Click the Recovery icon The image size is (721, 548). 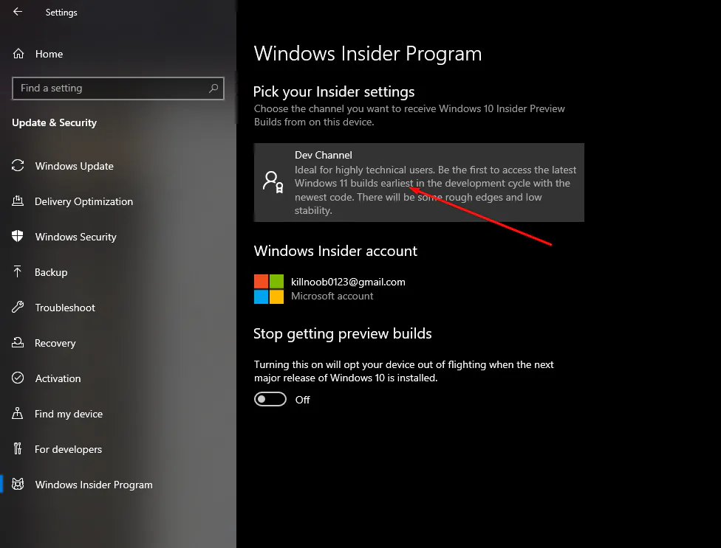click(18, 342)
